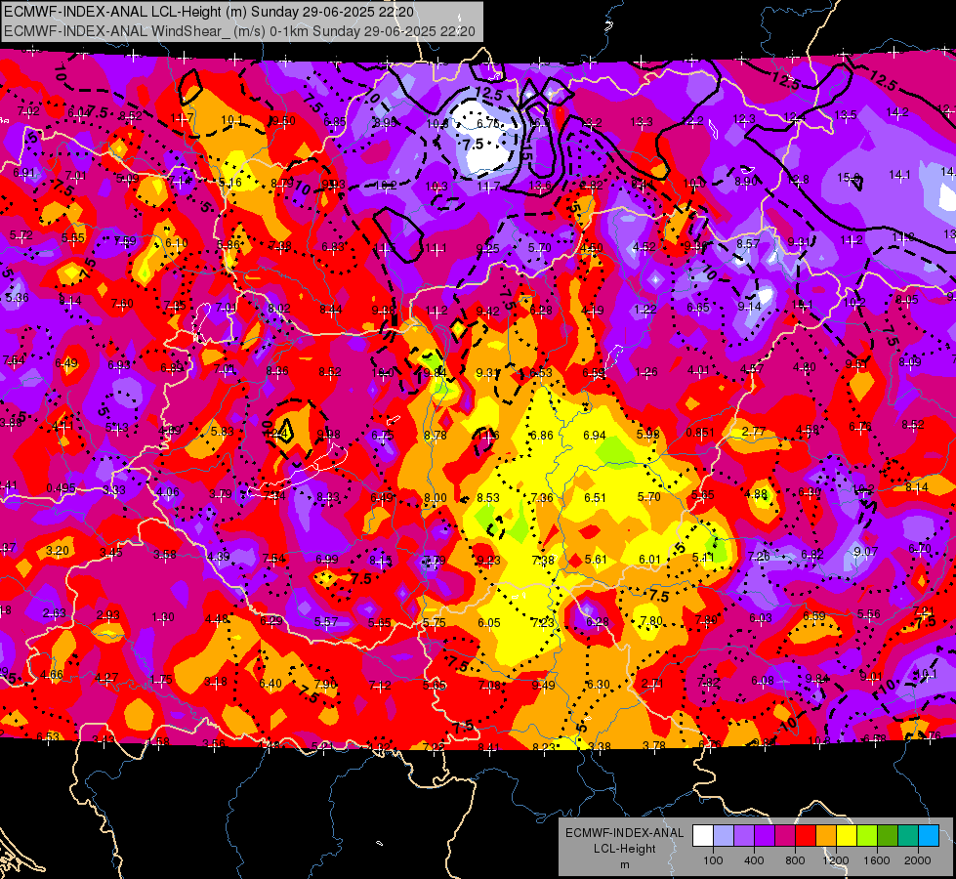Click the map value 5.98
The height and width of the screenshot is (879, 956).
point(647,435)
